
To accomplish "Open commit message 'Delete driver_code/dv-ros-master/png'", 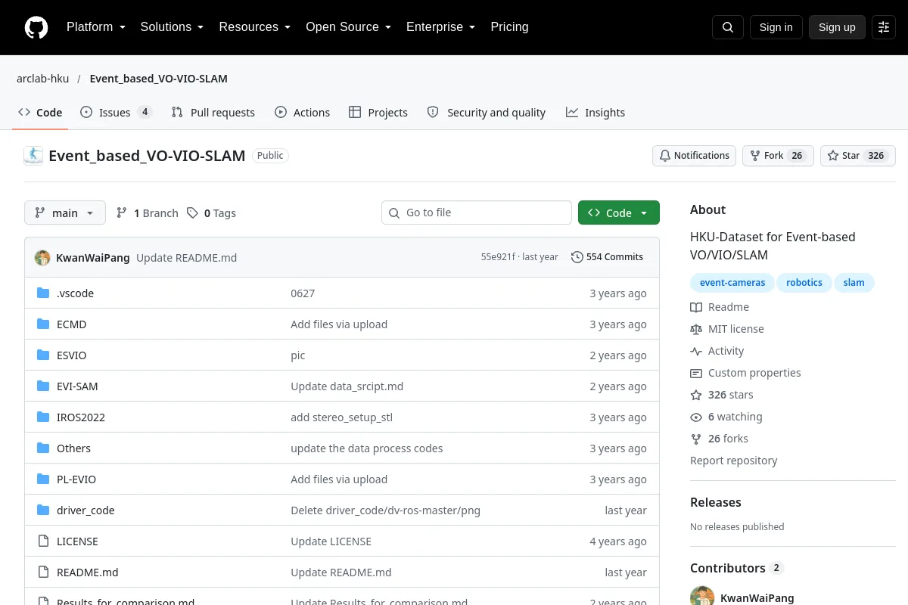I will click(386, 510).
